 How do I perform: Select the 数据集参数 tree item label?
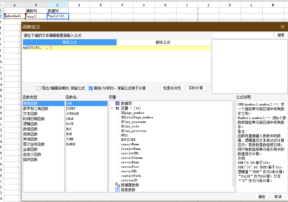(130, 185)
